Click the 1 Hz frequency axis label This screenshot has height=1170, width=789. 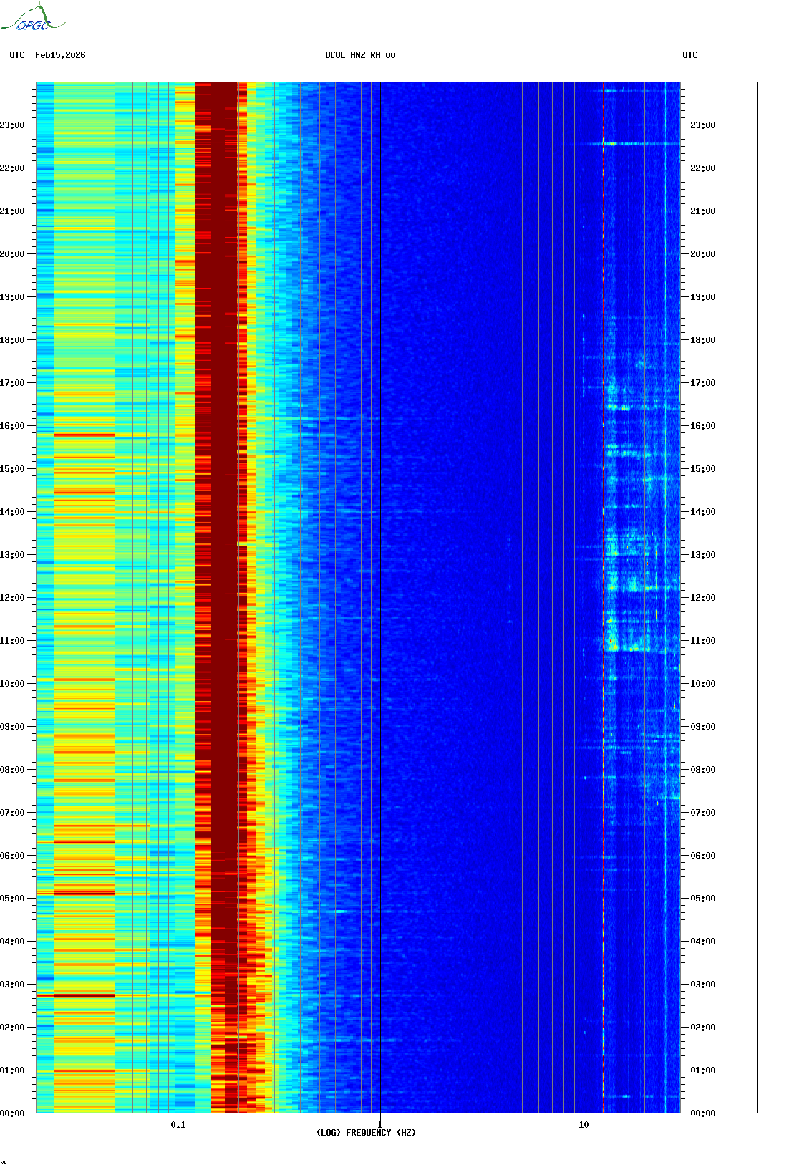tap(380, 1125)
